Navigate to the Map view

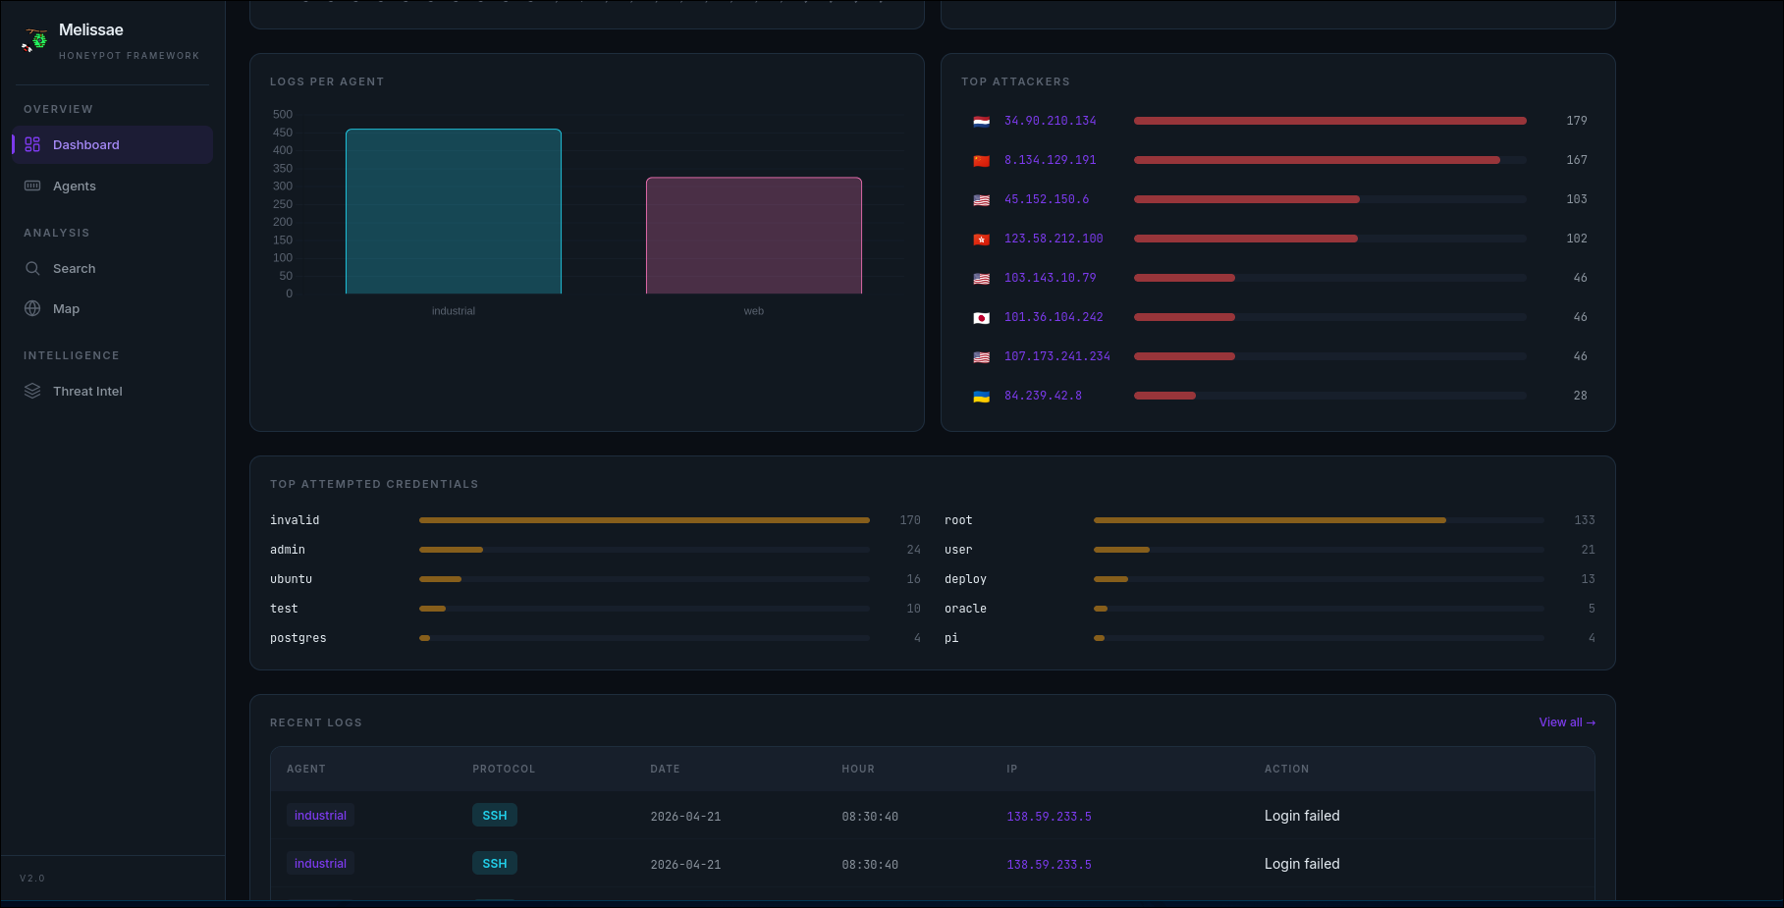112,308
